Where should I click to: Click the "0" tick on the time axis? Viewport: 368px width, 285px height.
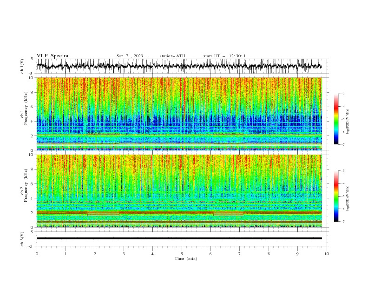(x=37, y=254)
